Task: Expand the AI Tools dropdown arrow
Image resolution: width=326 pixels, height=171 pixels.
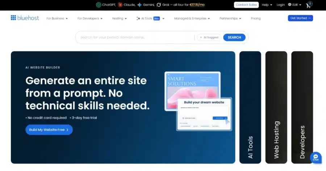Action: tap(163, 19)
